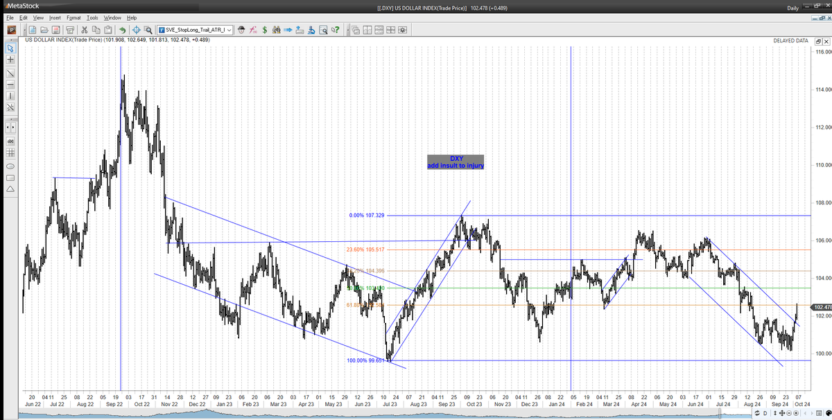Click the Print icon in the toolbar
The image size is (832, 420).
point(70,30)
